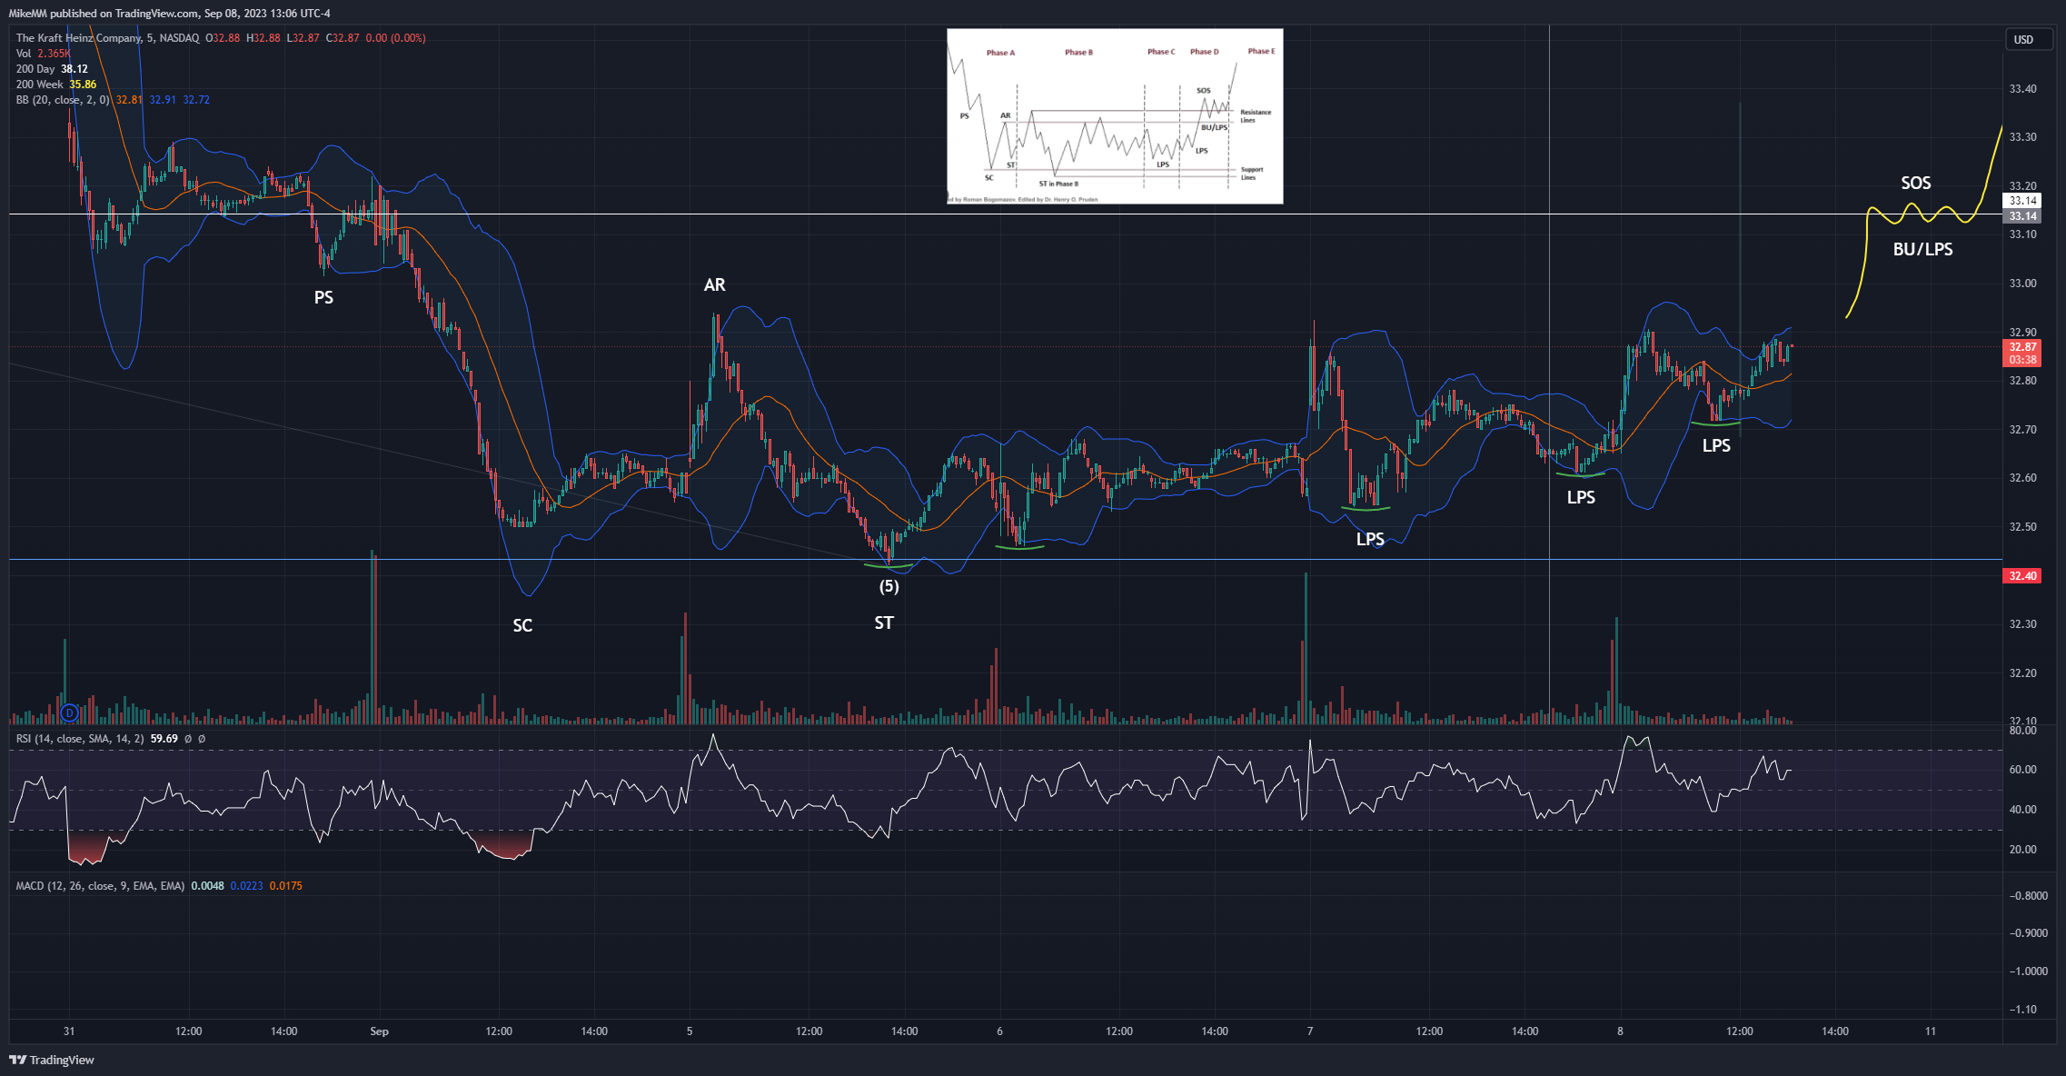
Task: Click the 20.00 label on RSI scale
Action: [x=2022, y=850]
